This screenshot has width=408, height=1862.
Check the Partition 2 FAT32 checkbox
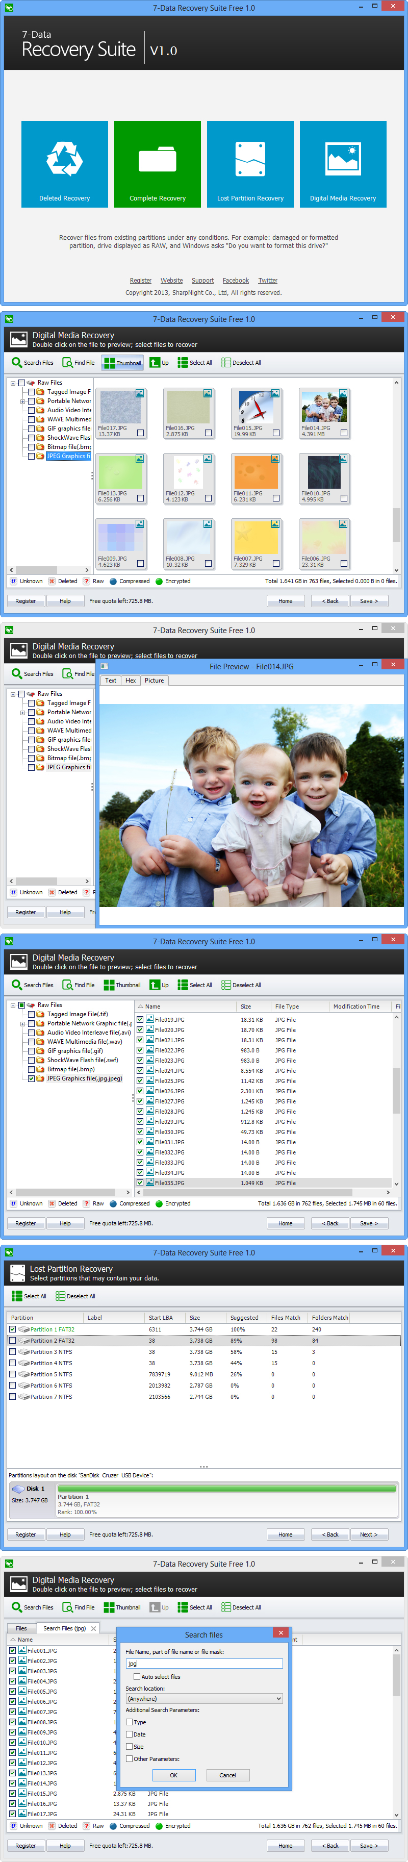(x=12, y=1341)
